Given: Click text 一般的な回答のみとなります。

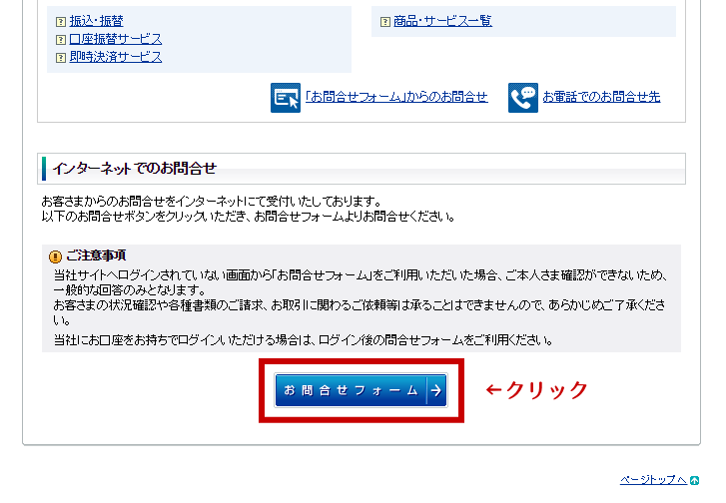Looking at the screenshot, I should 130,290.
